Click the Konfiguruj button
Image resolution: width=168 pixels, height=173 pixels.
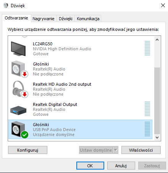[x=27, y=150]
